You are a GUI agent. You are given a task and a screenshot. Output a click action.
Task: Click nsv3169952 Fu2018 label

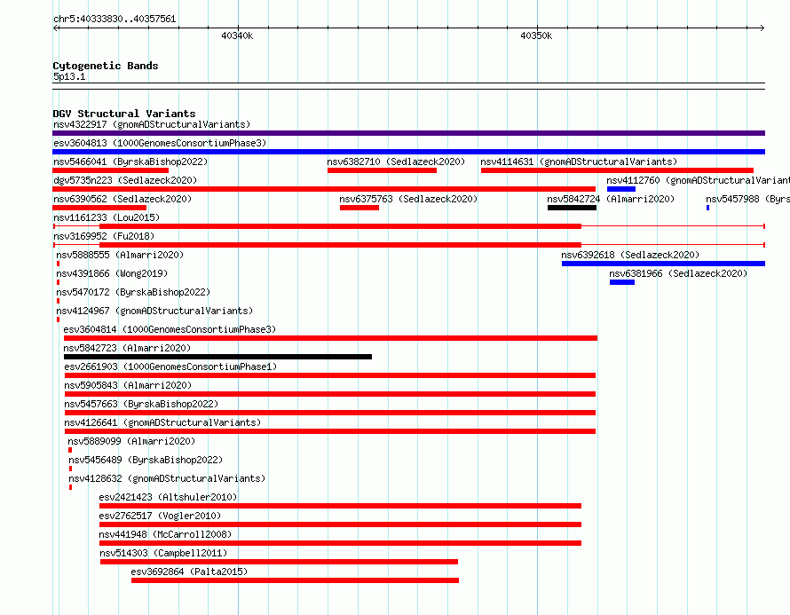(x=104, y=236)
